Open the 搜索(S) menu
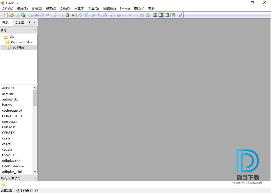The image size is (271, 193). tap(51, 9)
